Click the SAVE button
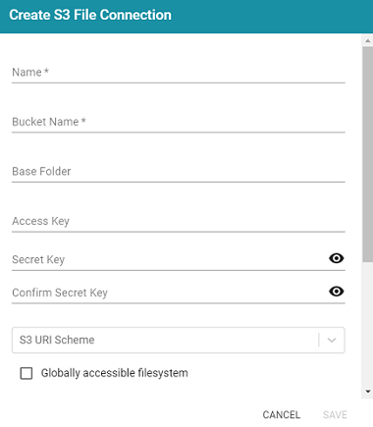This screenshot has width=373, height=427. click(x=335, y=415)
